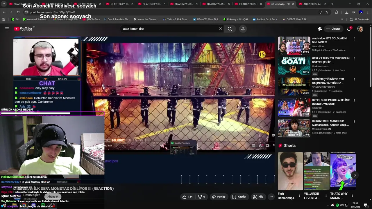This screenshot has width=372, height=209.
Task: Open HYPE BUSE PAROLLA KELİME video title
Action: (331, 102)
